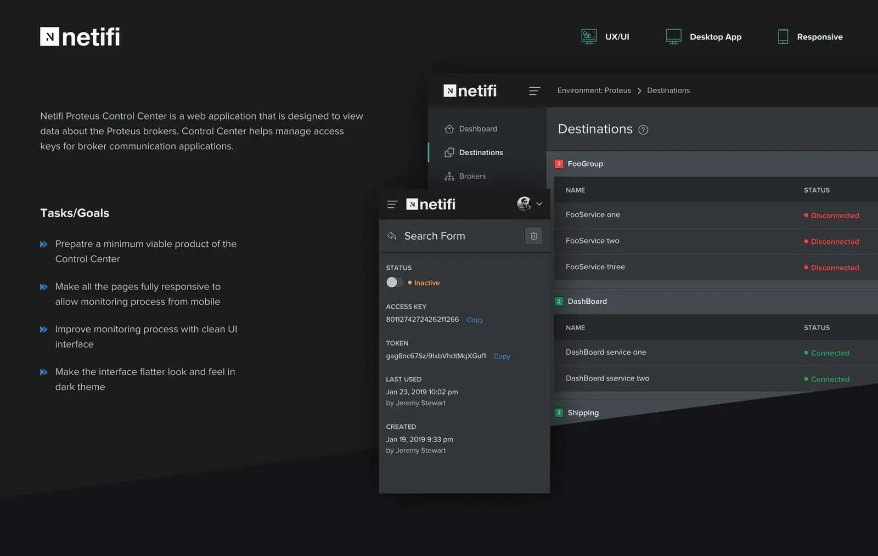This screenshot has height=556, width=878.
Task: Collapse the DashBoard group header
Action: tap(713, 301)
